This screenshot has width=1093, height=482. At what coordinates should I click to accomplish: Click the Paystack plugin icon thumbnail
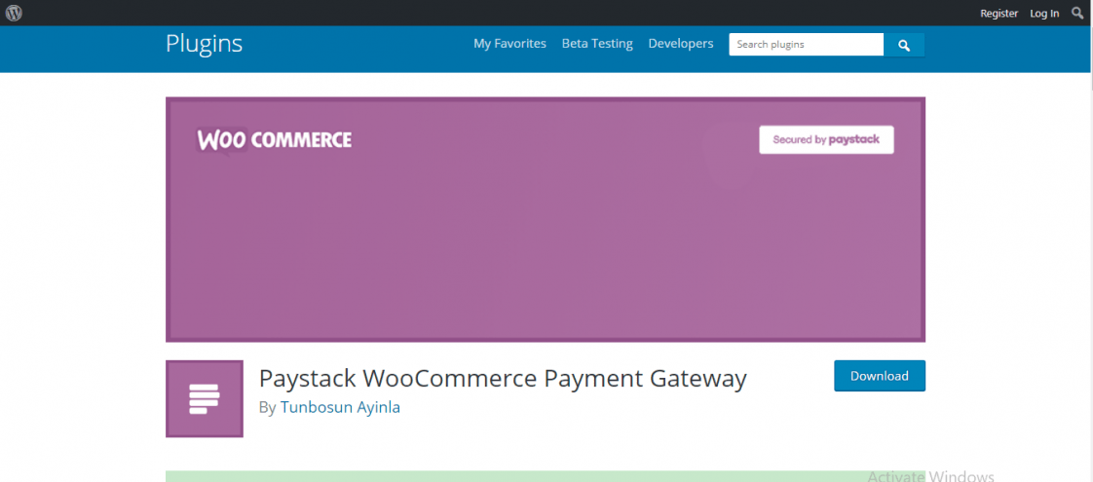(205, 398)
